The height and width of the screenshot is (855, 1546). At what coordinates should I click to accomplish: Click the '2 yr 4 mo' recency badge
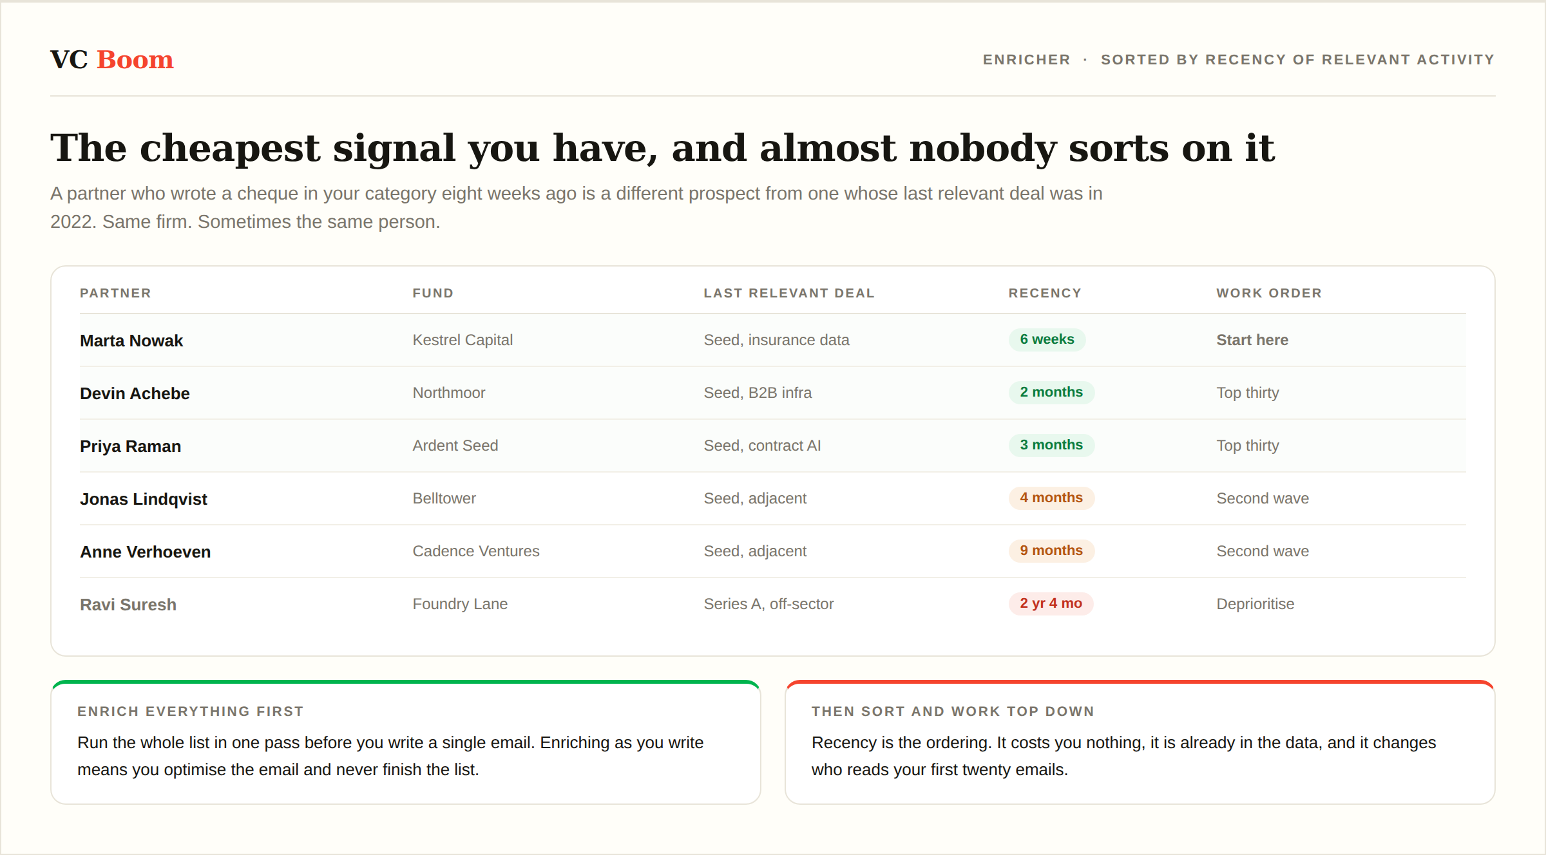tap(1051, 603)
